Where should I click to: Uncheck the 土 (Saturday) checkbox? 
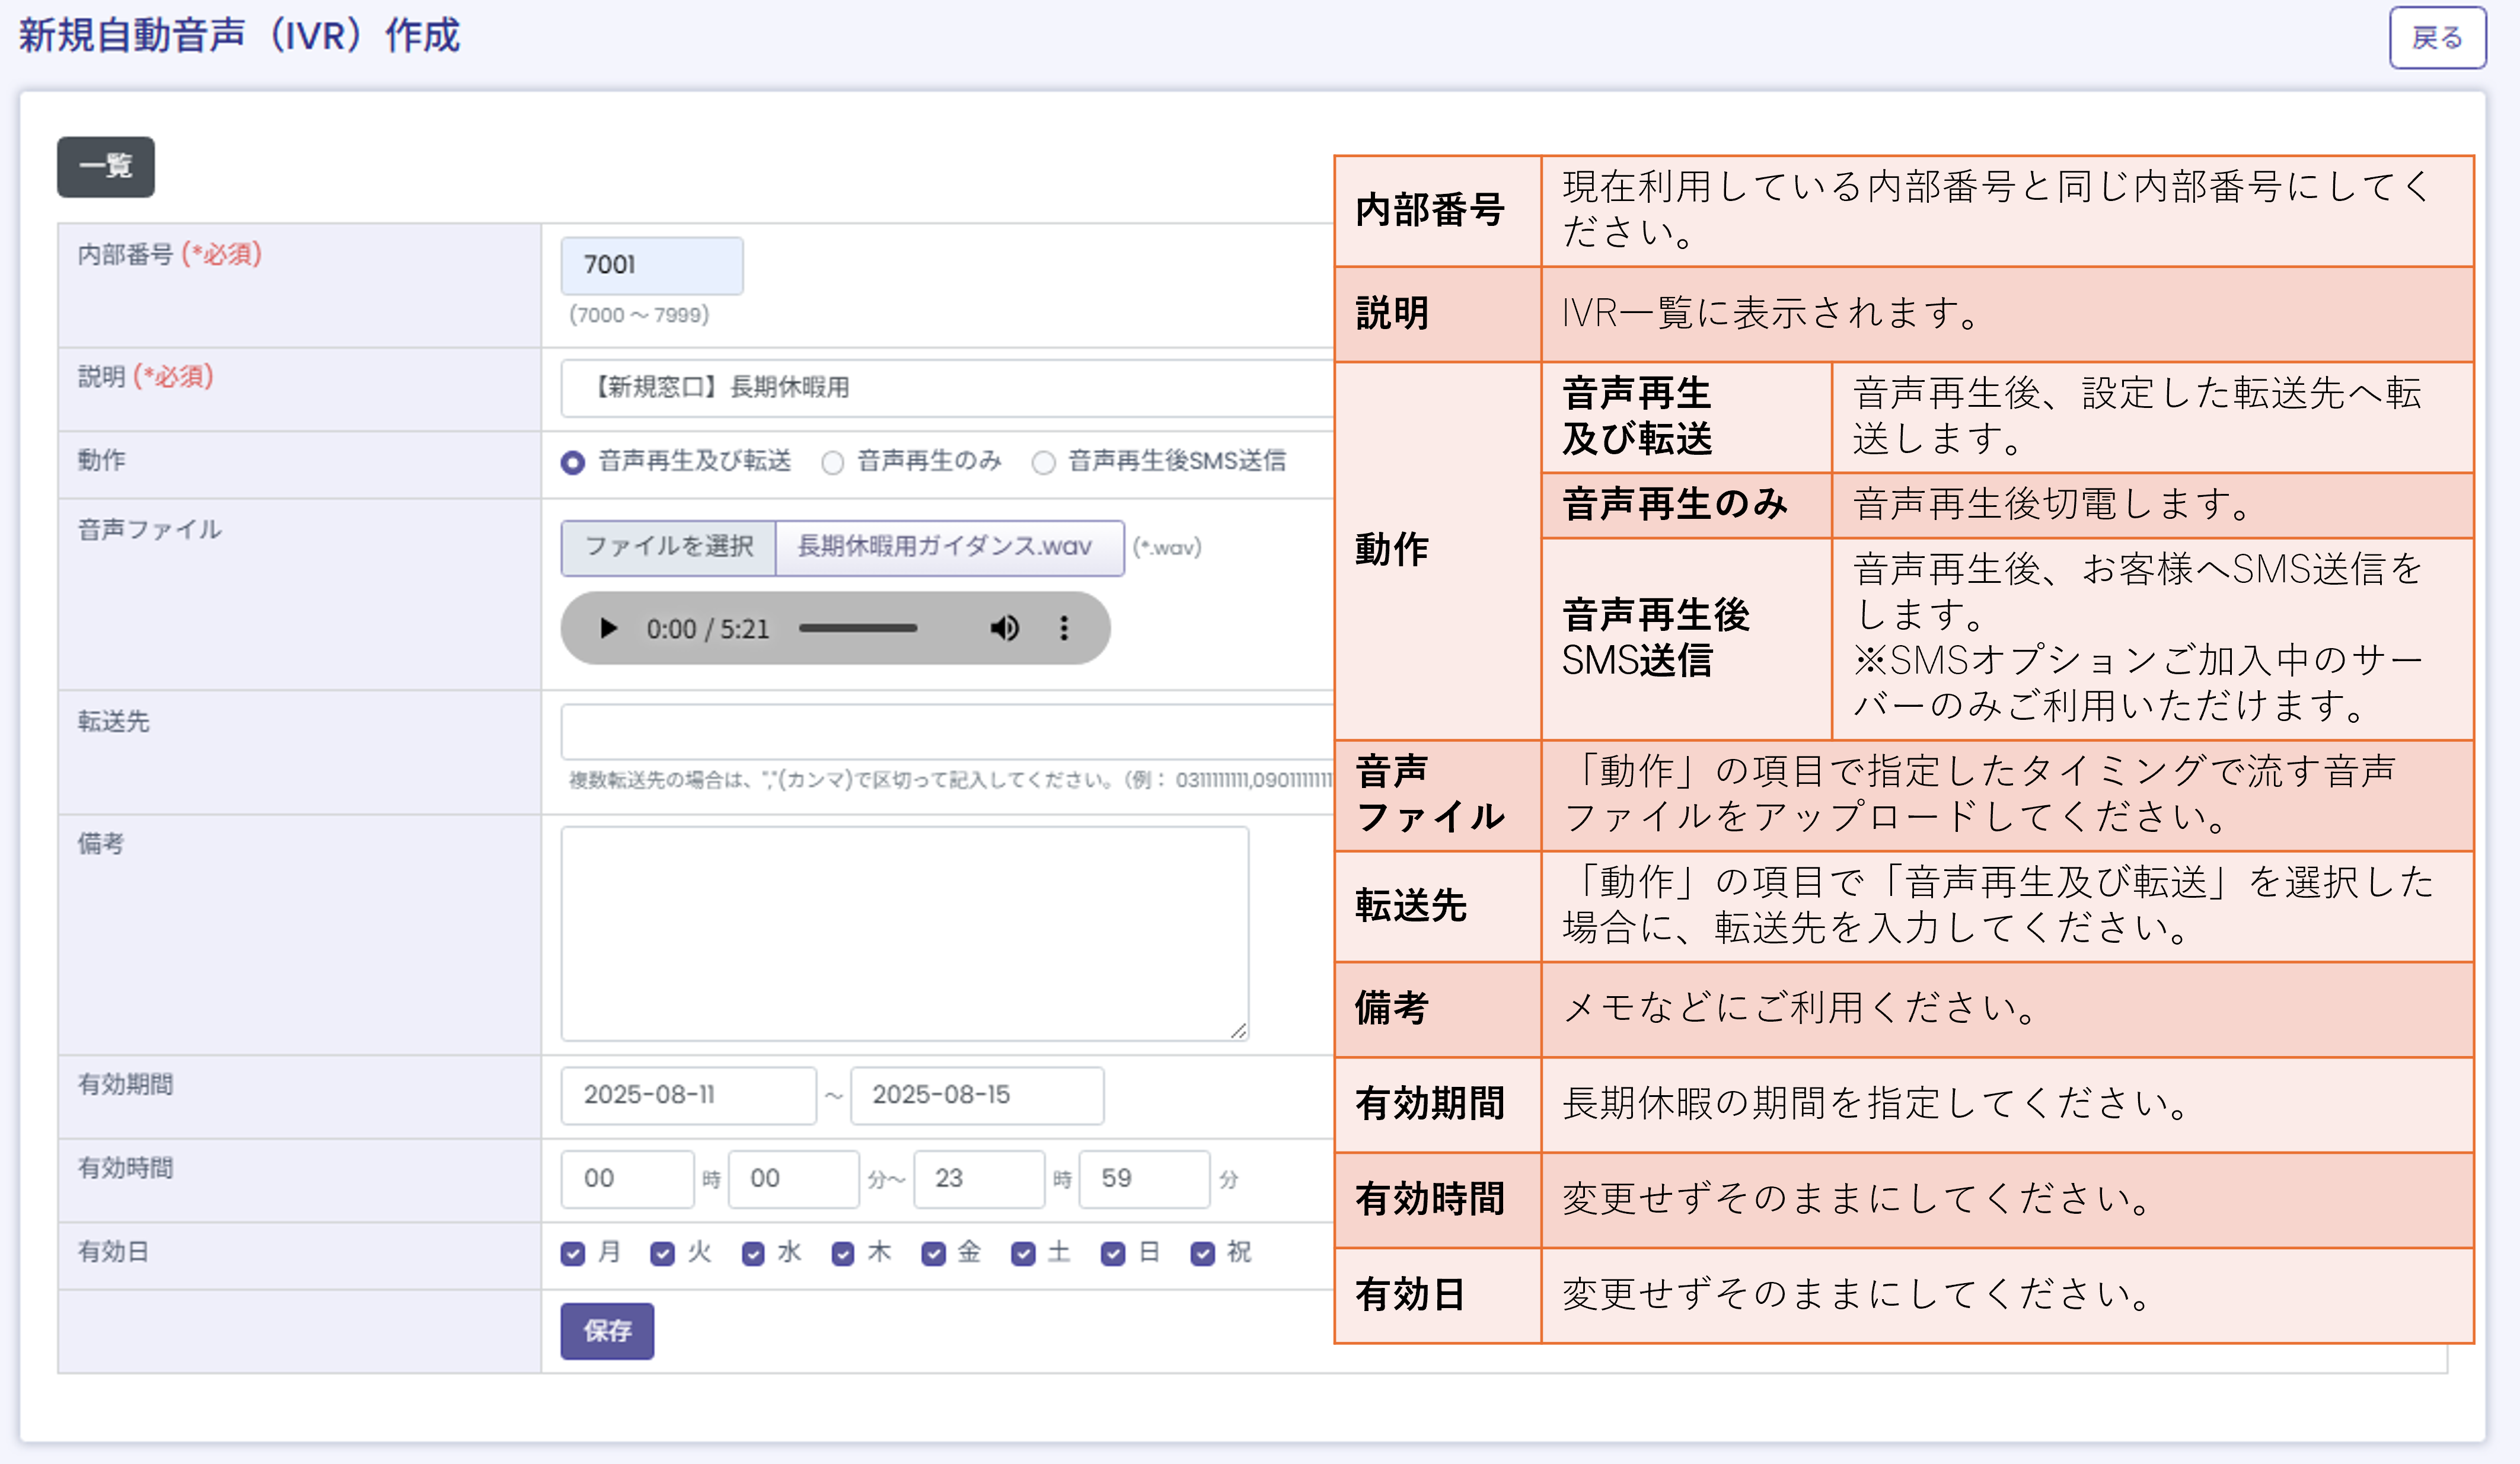(1023, 1254)
